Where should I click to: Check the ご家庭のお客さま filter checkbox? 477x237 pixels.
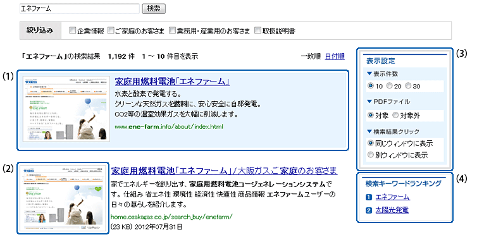(x=111, y=30)
